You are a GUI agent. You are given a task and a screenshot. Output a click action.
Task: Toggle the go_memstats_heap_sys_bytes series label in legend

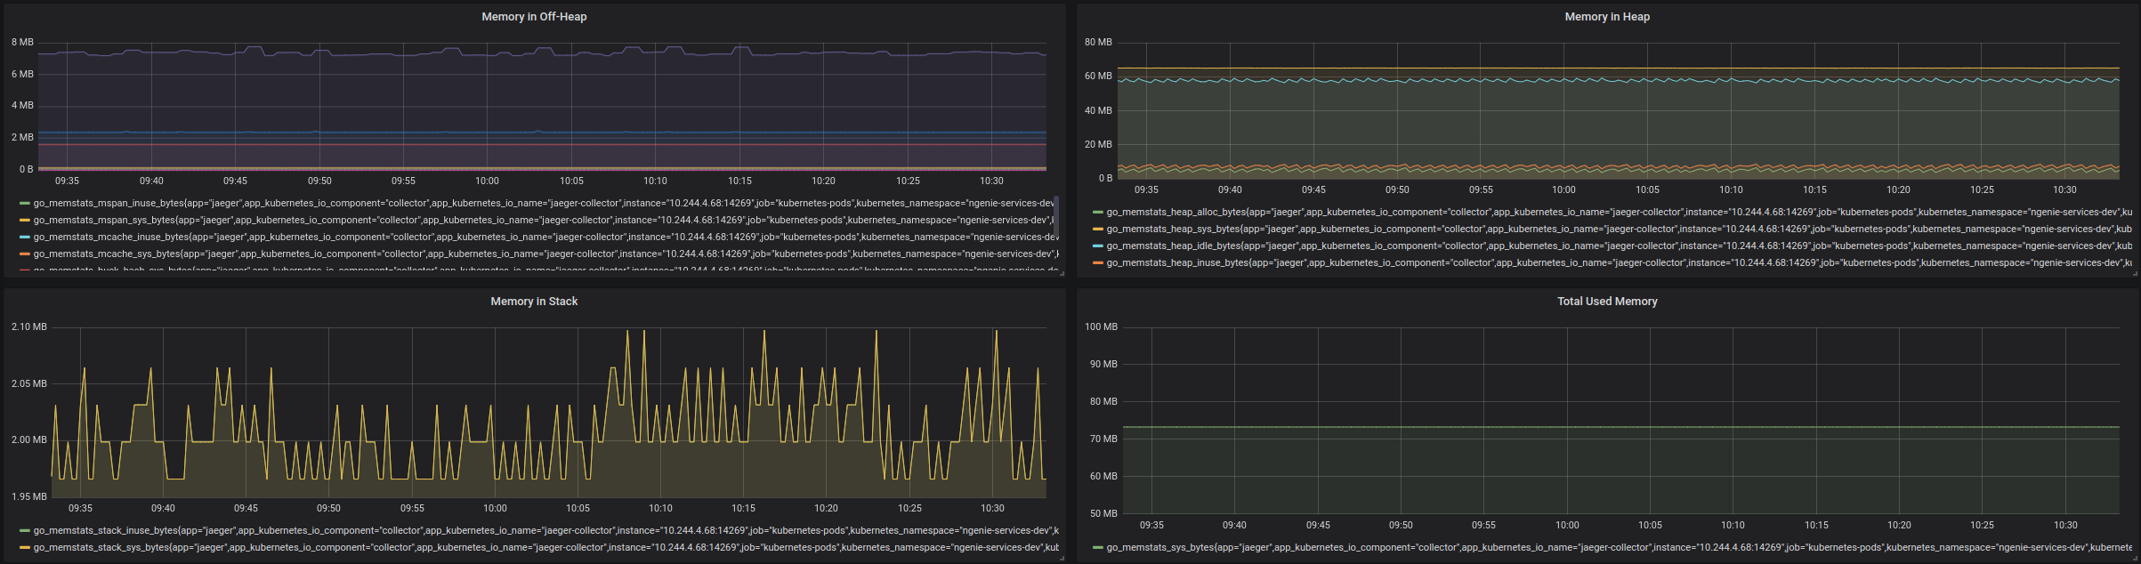1620,230
